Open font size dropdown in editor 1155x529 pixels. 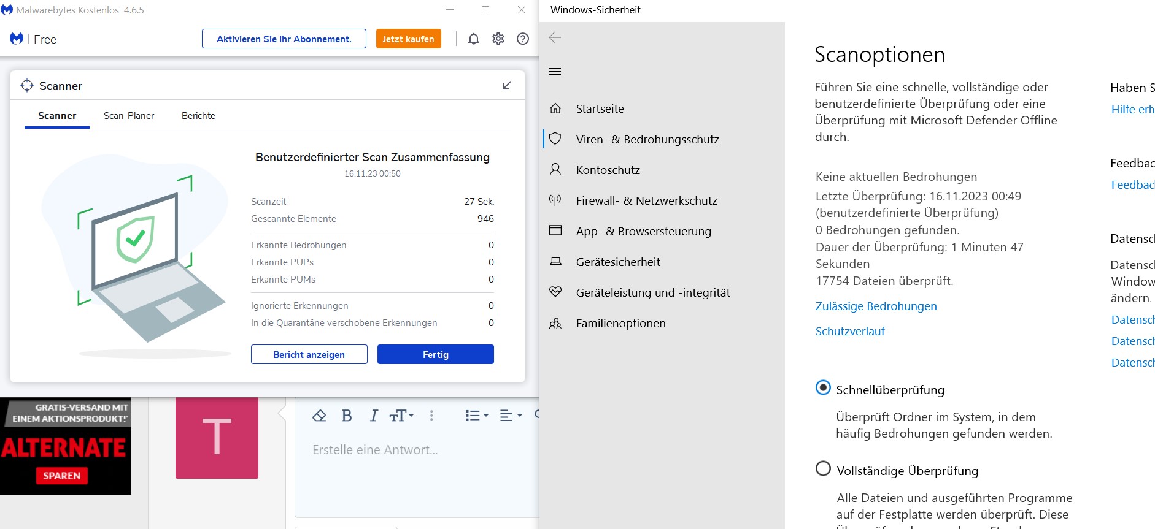[x=402, y=416]
